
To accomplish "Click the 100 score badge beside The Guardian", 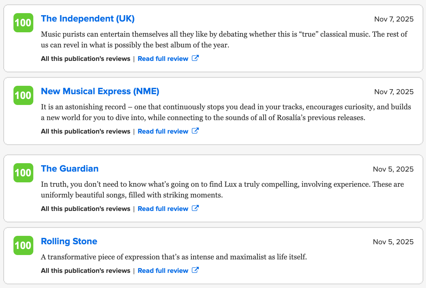I will pos(23,173).
